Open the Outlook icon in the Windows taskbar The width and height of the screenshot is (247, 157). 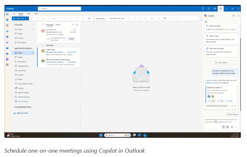(145, 135)
